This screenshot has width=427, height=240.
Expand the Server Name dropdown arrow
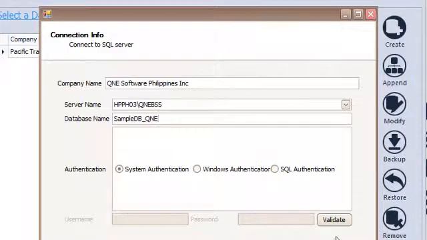346,105
